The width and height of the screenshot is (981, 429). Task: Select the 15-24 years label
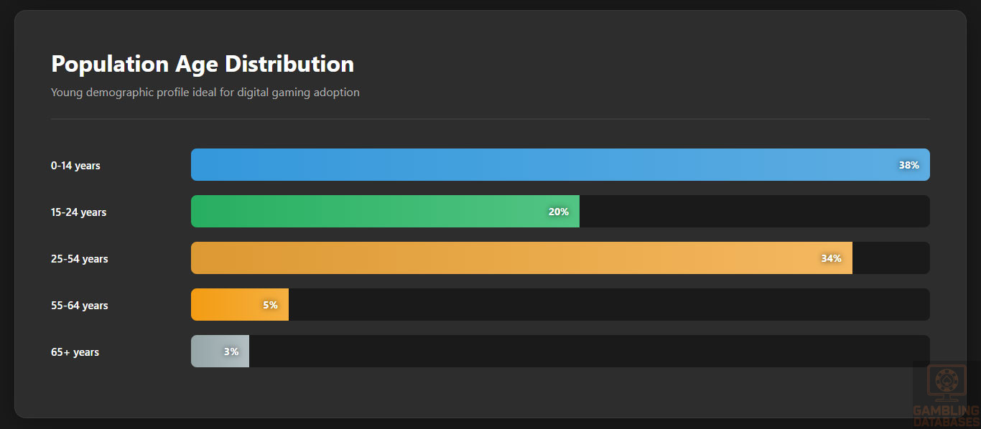tap(78, 212)
